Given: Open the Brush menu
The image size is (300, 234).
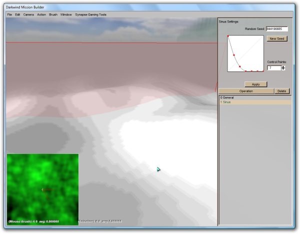Looking at the screenshot, I should (x=53, y=14).
